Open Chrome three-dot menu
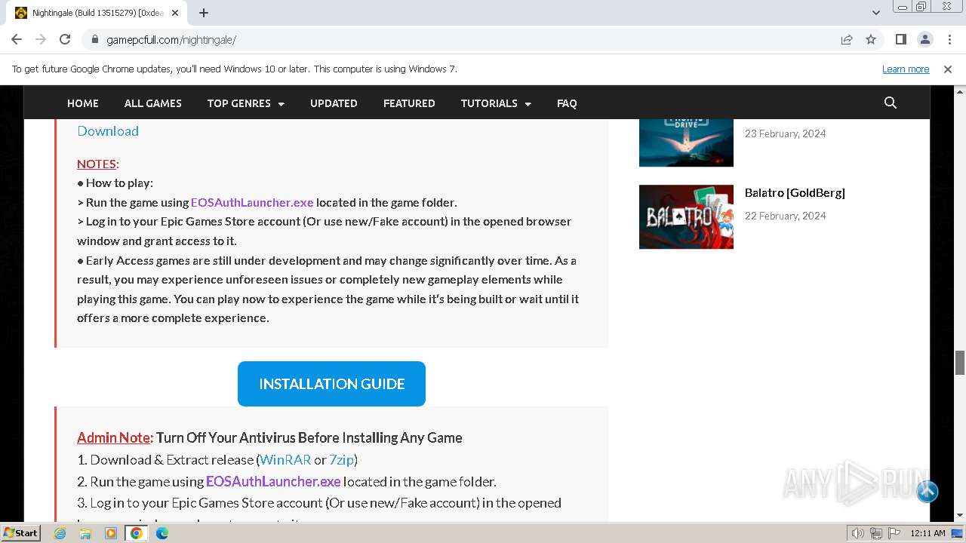Screen dimensions: 966x543 tap(949, 39)
